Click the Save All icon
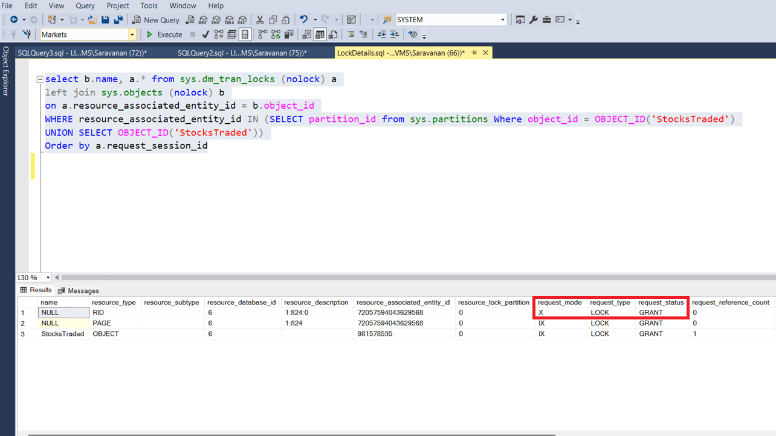The height and width of the screenshot is (436, 776). click(x=118, y=20)
